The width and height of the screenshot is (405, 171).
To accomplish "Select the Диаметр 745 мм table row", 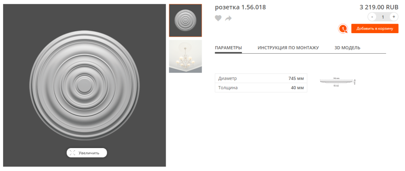I will [x=261, y=79].
